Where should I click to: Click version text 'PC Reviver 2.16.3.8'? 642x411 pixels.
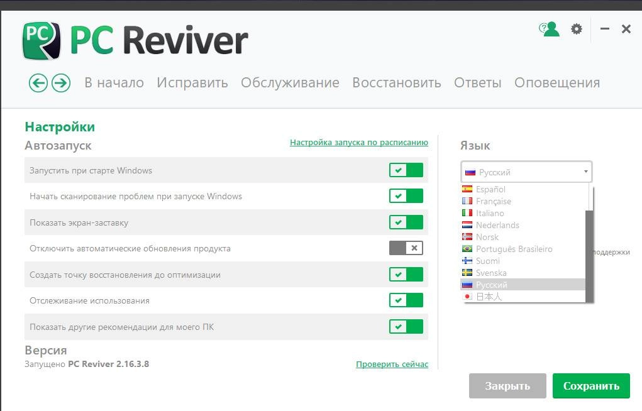coord(109,364)
